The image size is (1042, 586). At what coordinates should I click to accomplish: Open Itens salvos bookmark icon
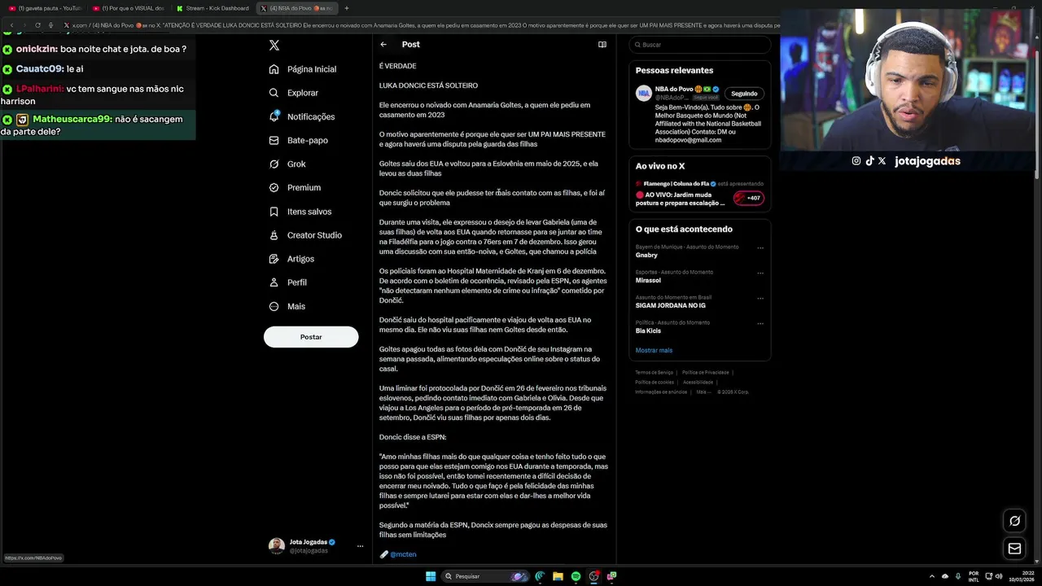274,212
